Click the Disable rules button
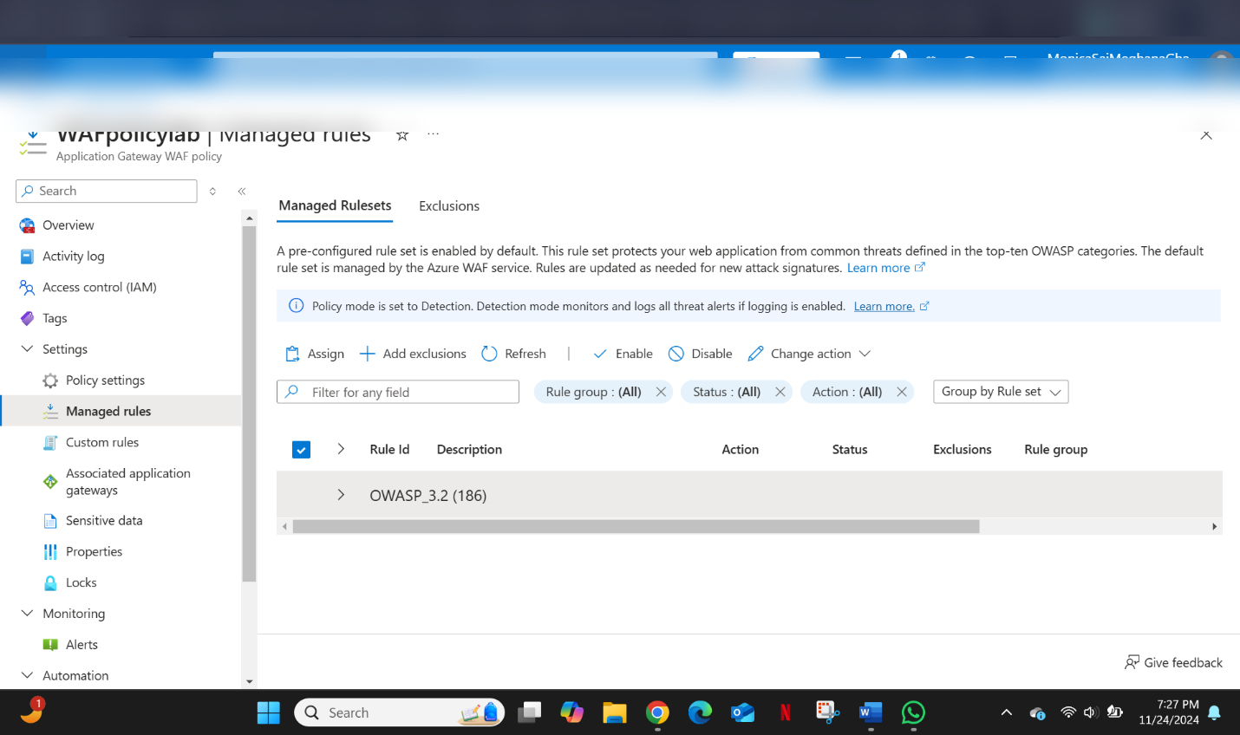The width and height of the screenshot is (1240, 735). point(701,354)
